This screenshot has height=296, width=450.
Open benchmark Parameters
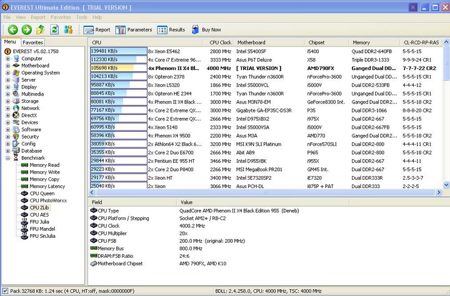134,30
